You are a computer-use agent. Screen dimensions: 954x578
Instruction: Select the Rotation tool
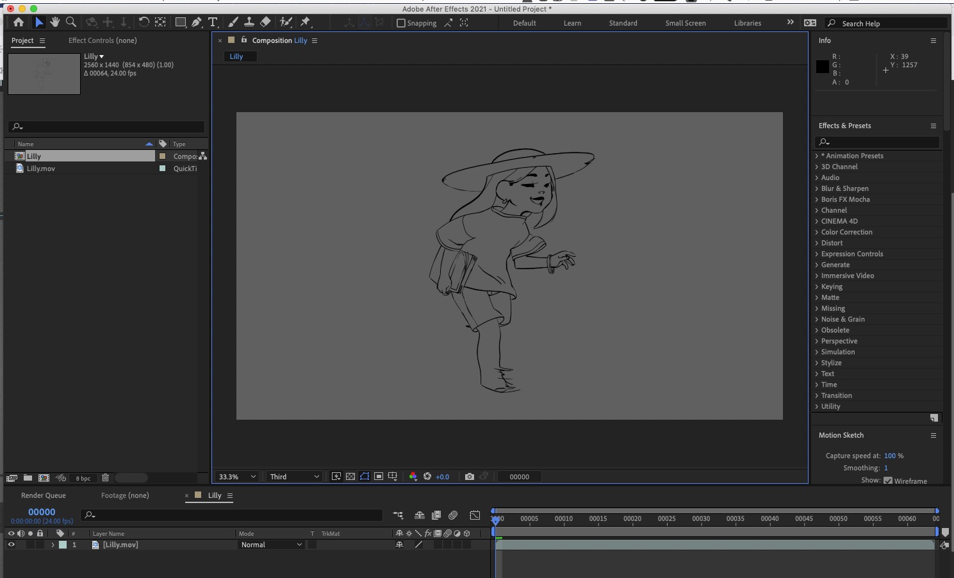click(x=144, y=22)
